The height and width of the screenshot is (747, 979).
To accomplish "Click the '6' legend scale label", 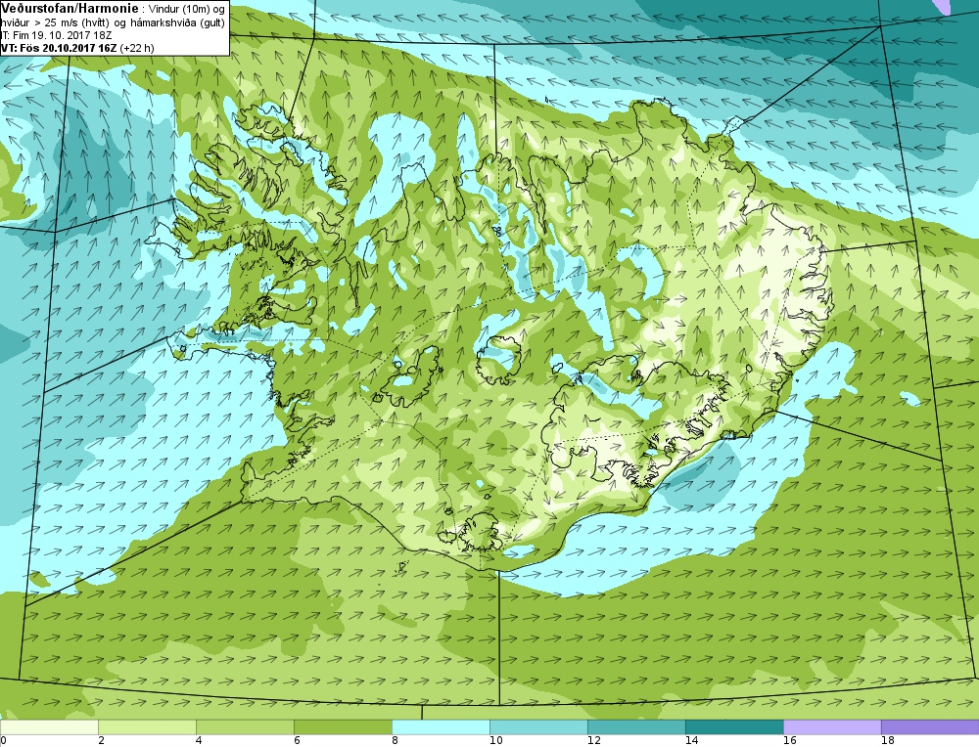I will 297,740.
